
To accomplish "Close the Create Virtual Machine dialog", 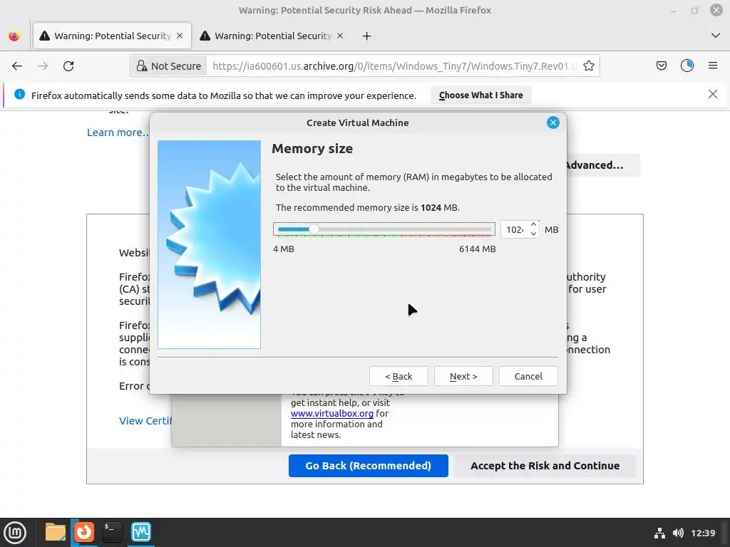I will coord(552,123).
